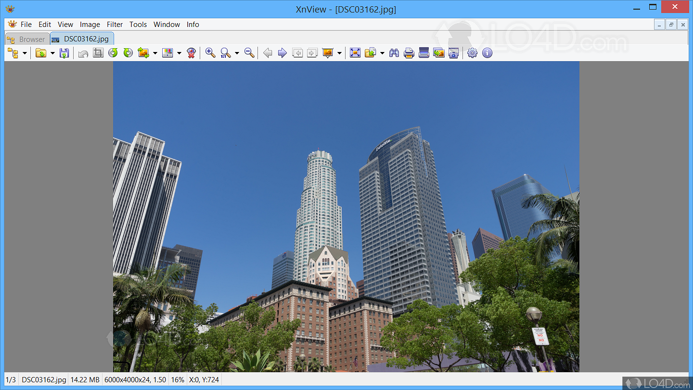Viewport: 693px width, 390px height.
Task: Open the folder history dropdown
Action: 52,53
